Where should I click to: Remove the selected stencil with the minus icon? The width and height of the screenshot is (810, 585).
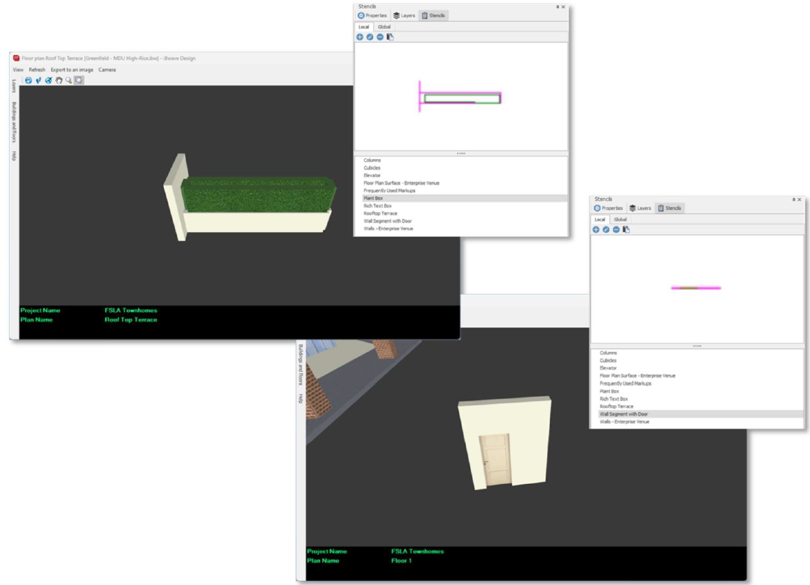380,37
